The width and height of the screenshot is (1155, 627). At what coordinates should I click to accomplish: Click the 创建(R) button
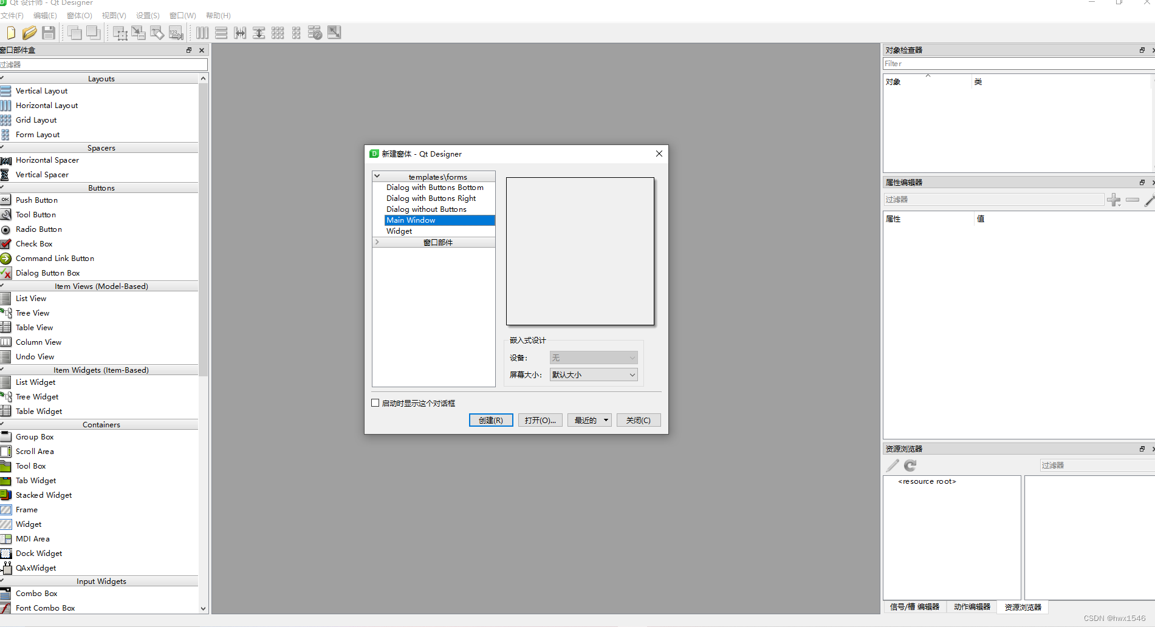pos(491,420)
